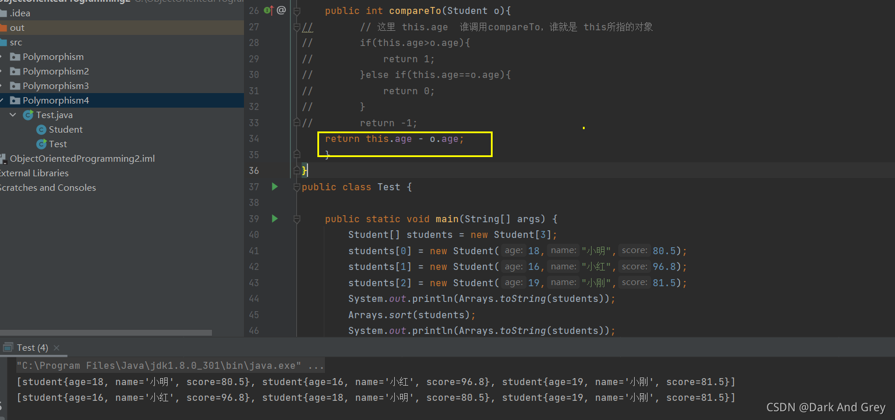
Task: Click the println statement on line 46
Action: [482, 330]
